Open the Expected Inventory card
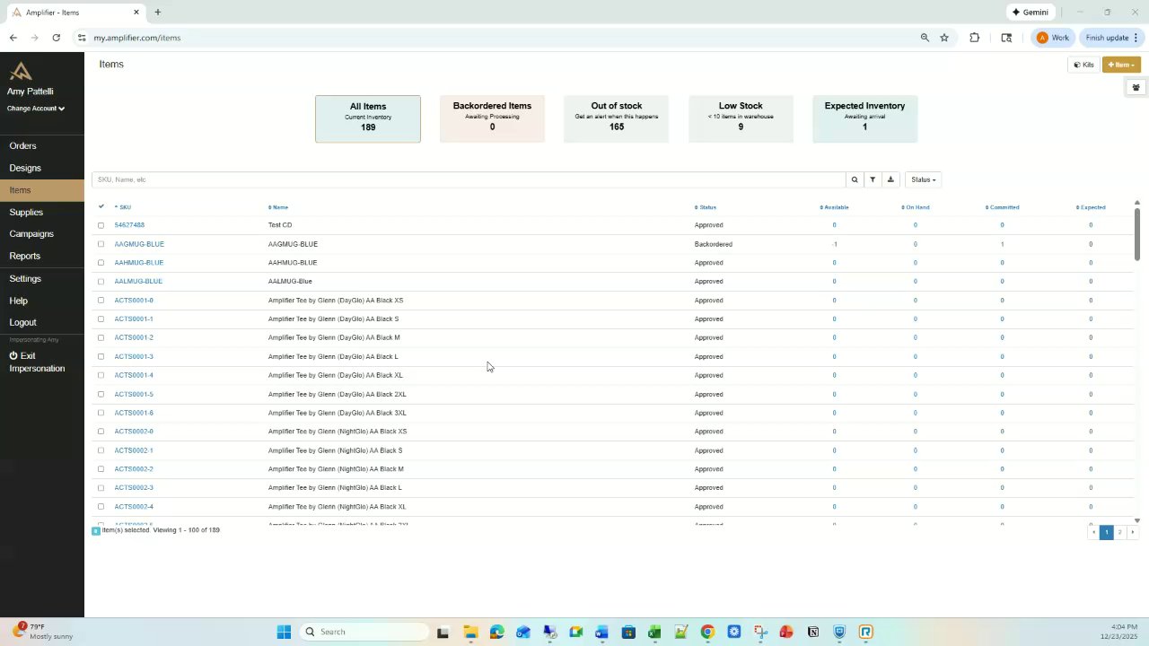 pos(864,118)
